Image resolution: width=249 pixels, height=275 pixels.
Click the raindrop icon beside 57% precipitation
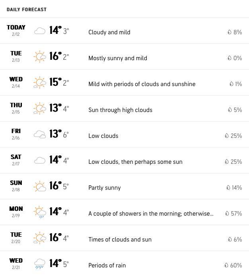(227, 213)
